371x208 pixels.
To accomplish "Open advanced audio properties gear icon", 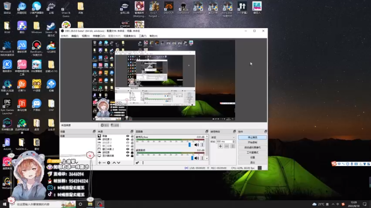I will tap(137, 163).
